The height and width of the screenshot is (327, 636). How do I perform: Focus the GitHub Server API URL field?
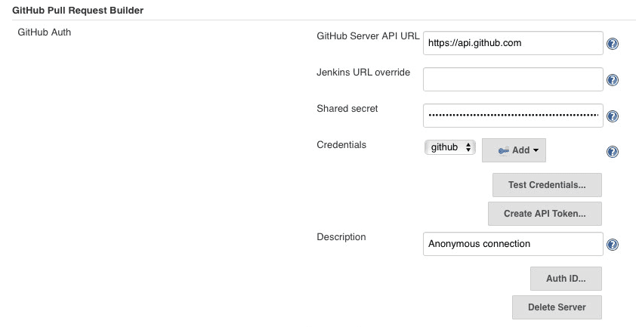coord(513,43)
